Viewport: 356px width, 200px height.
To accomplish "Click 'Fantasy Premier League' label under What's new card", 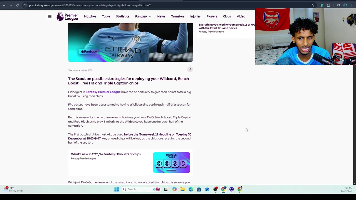I will point(83,159).
